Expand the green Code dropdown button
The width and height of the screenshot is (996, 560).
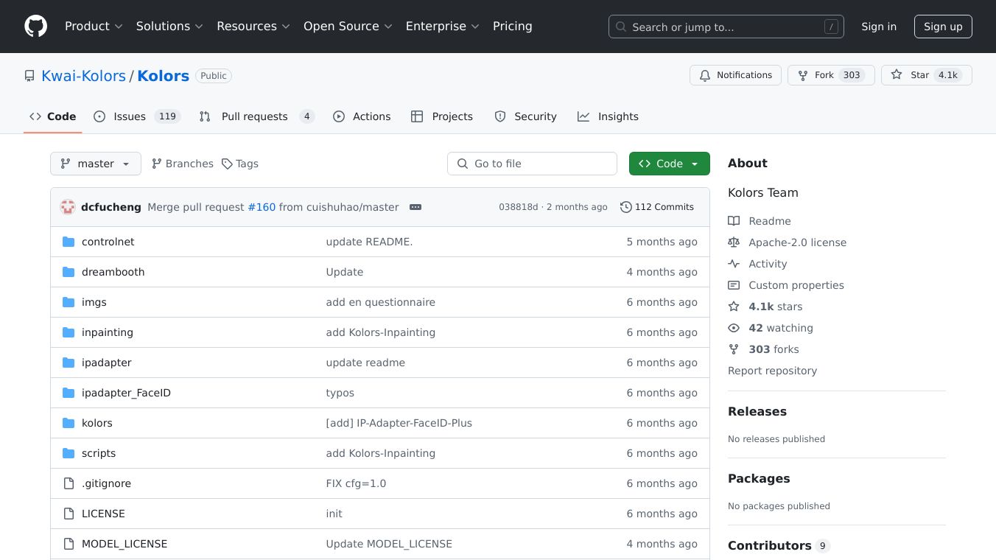[669, 164]
